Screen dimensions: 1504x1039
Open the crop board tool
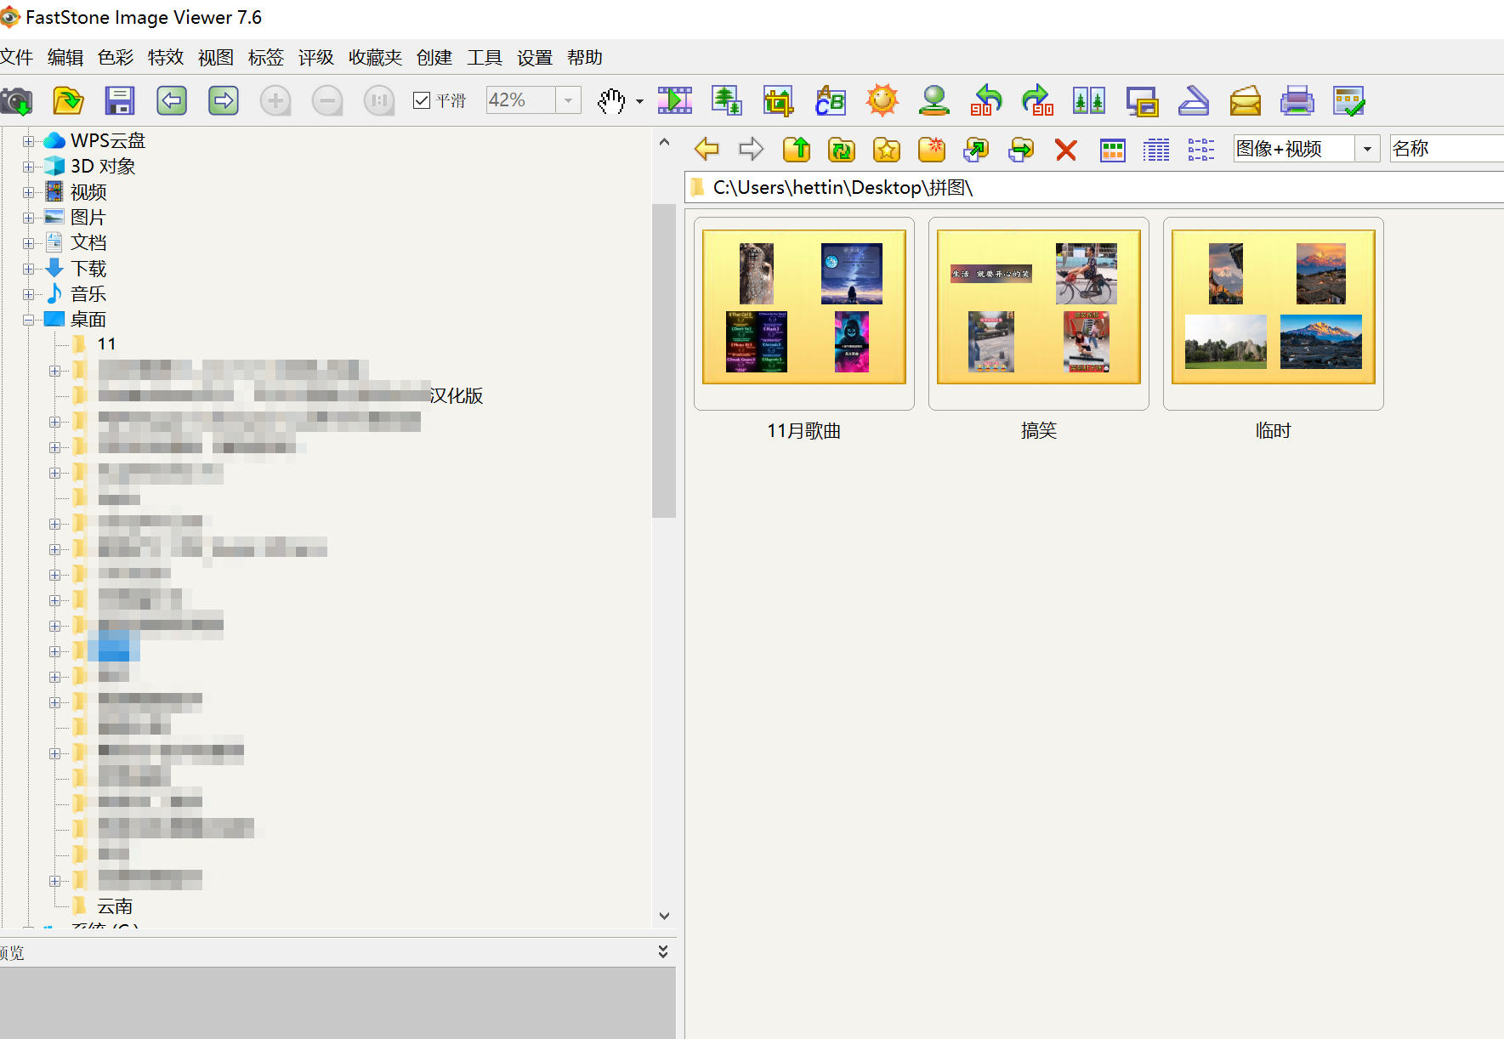pos(778,101)
